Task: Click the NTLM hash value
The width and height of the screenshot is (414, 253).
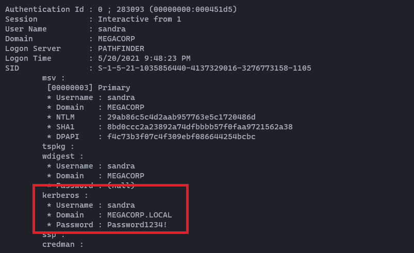Action: (181, 117)
